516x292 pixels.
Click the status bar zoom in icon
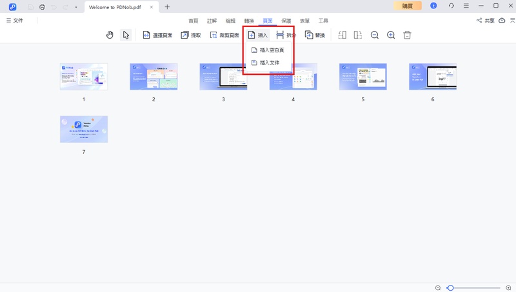(x=508, y=287)
